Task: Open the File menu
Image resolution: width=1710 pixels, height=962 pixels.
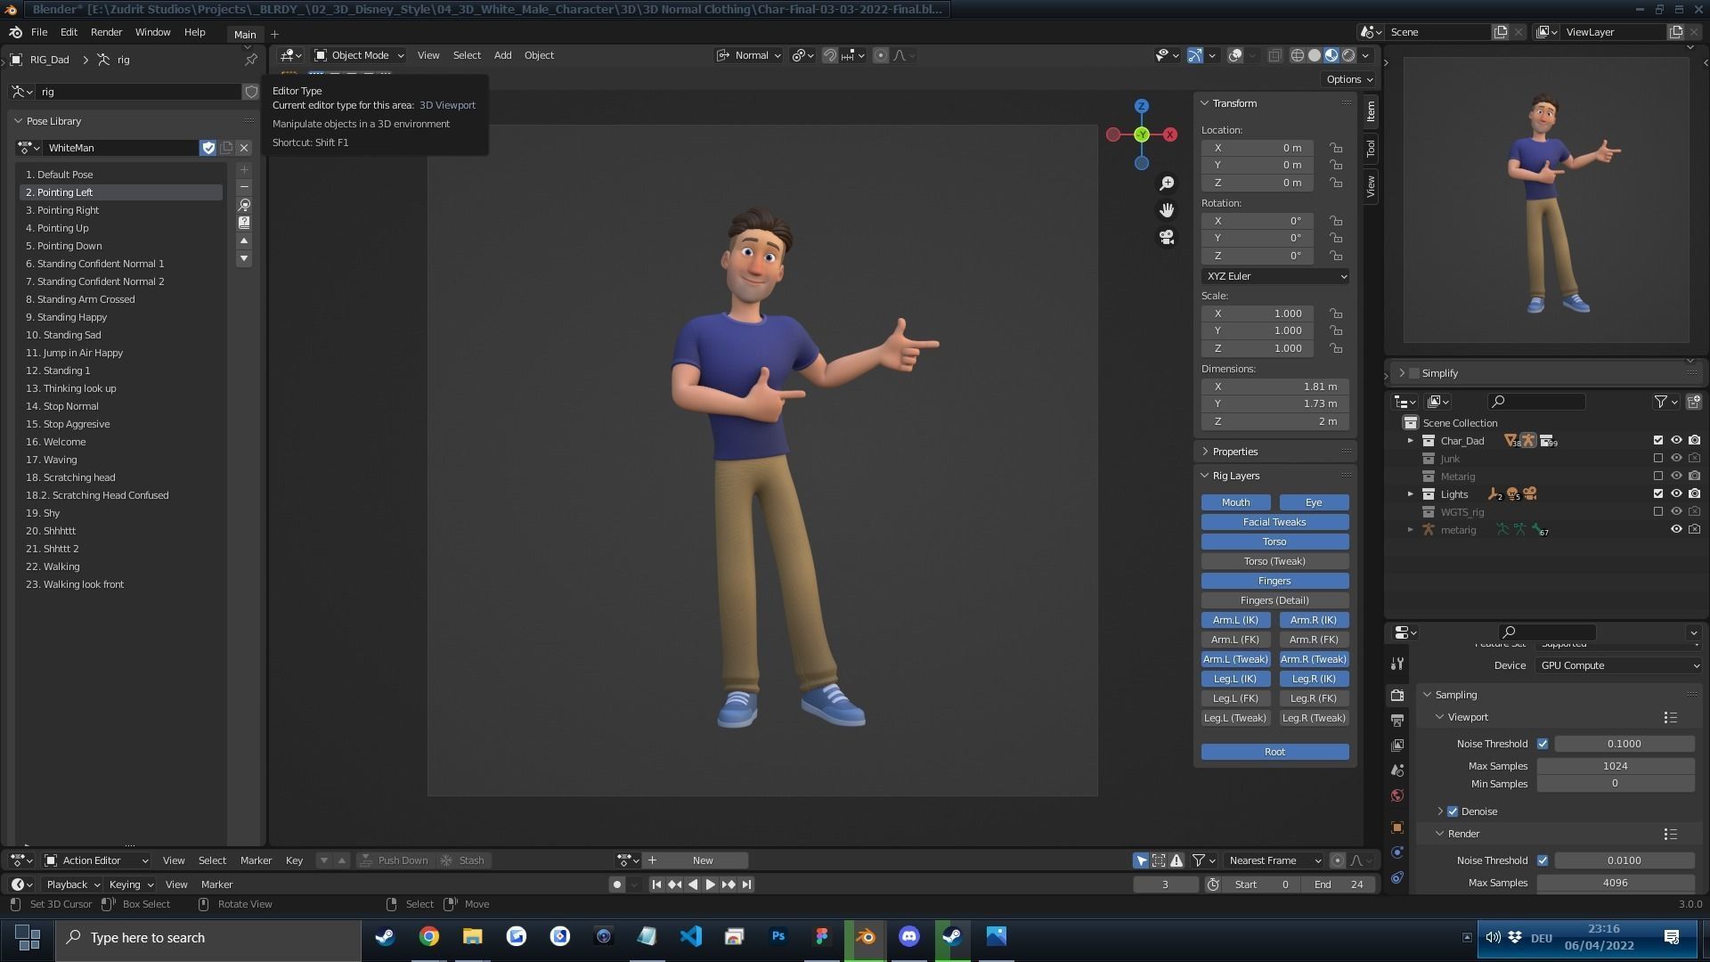Action: click(39, 32)
